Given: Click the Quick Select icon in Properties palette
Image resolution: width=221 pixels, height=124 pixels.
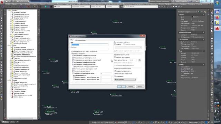Looking at the screenshot, I should 205,12.
